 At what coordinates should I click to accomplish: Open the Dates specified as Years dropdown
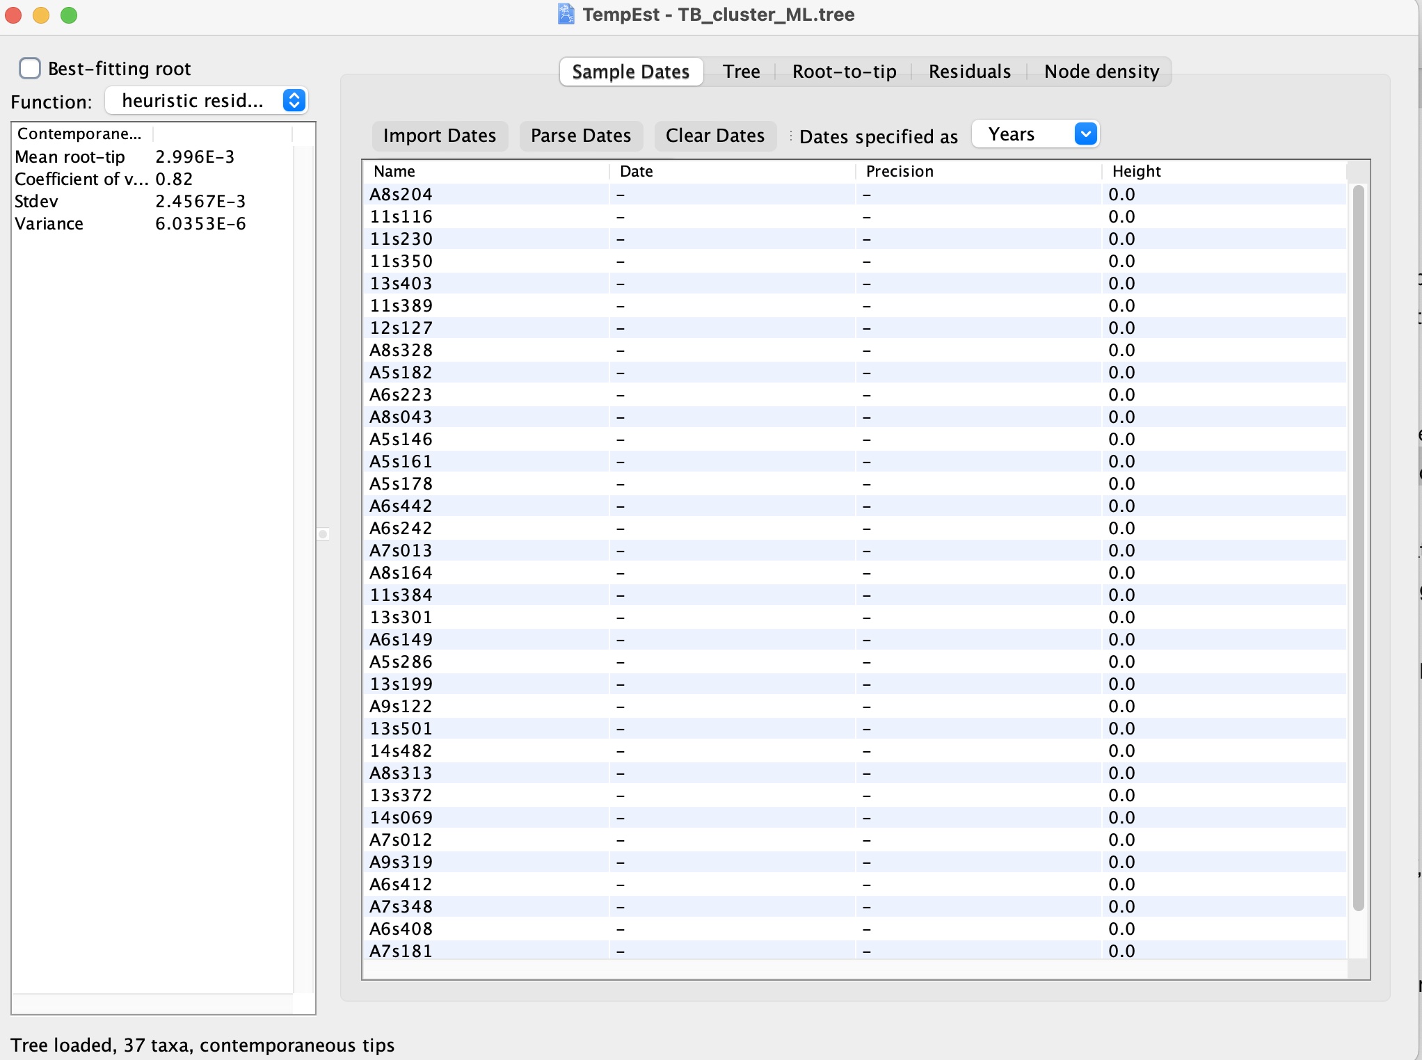1034,134
